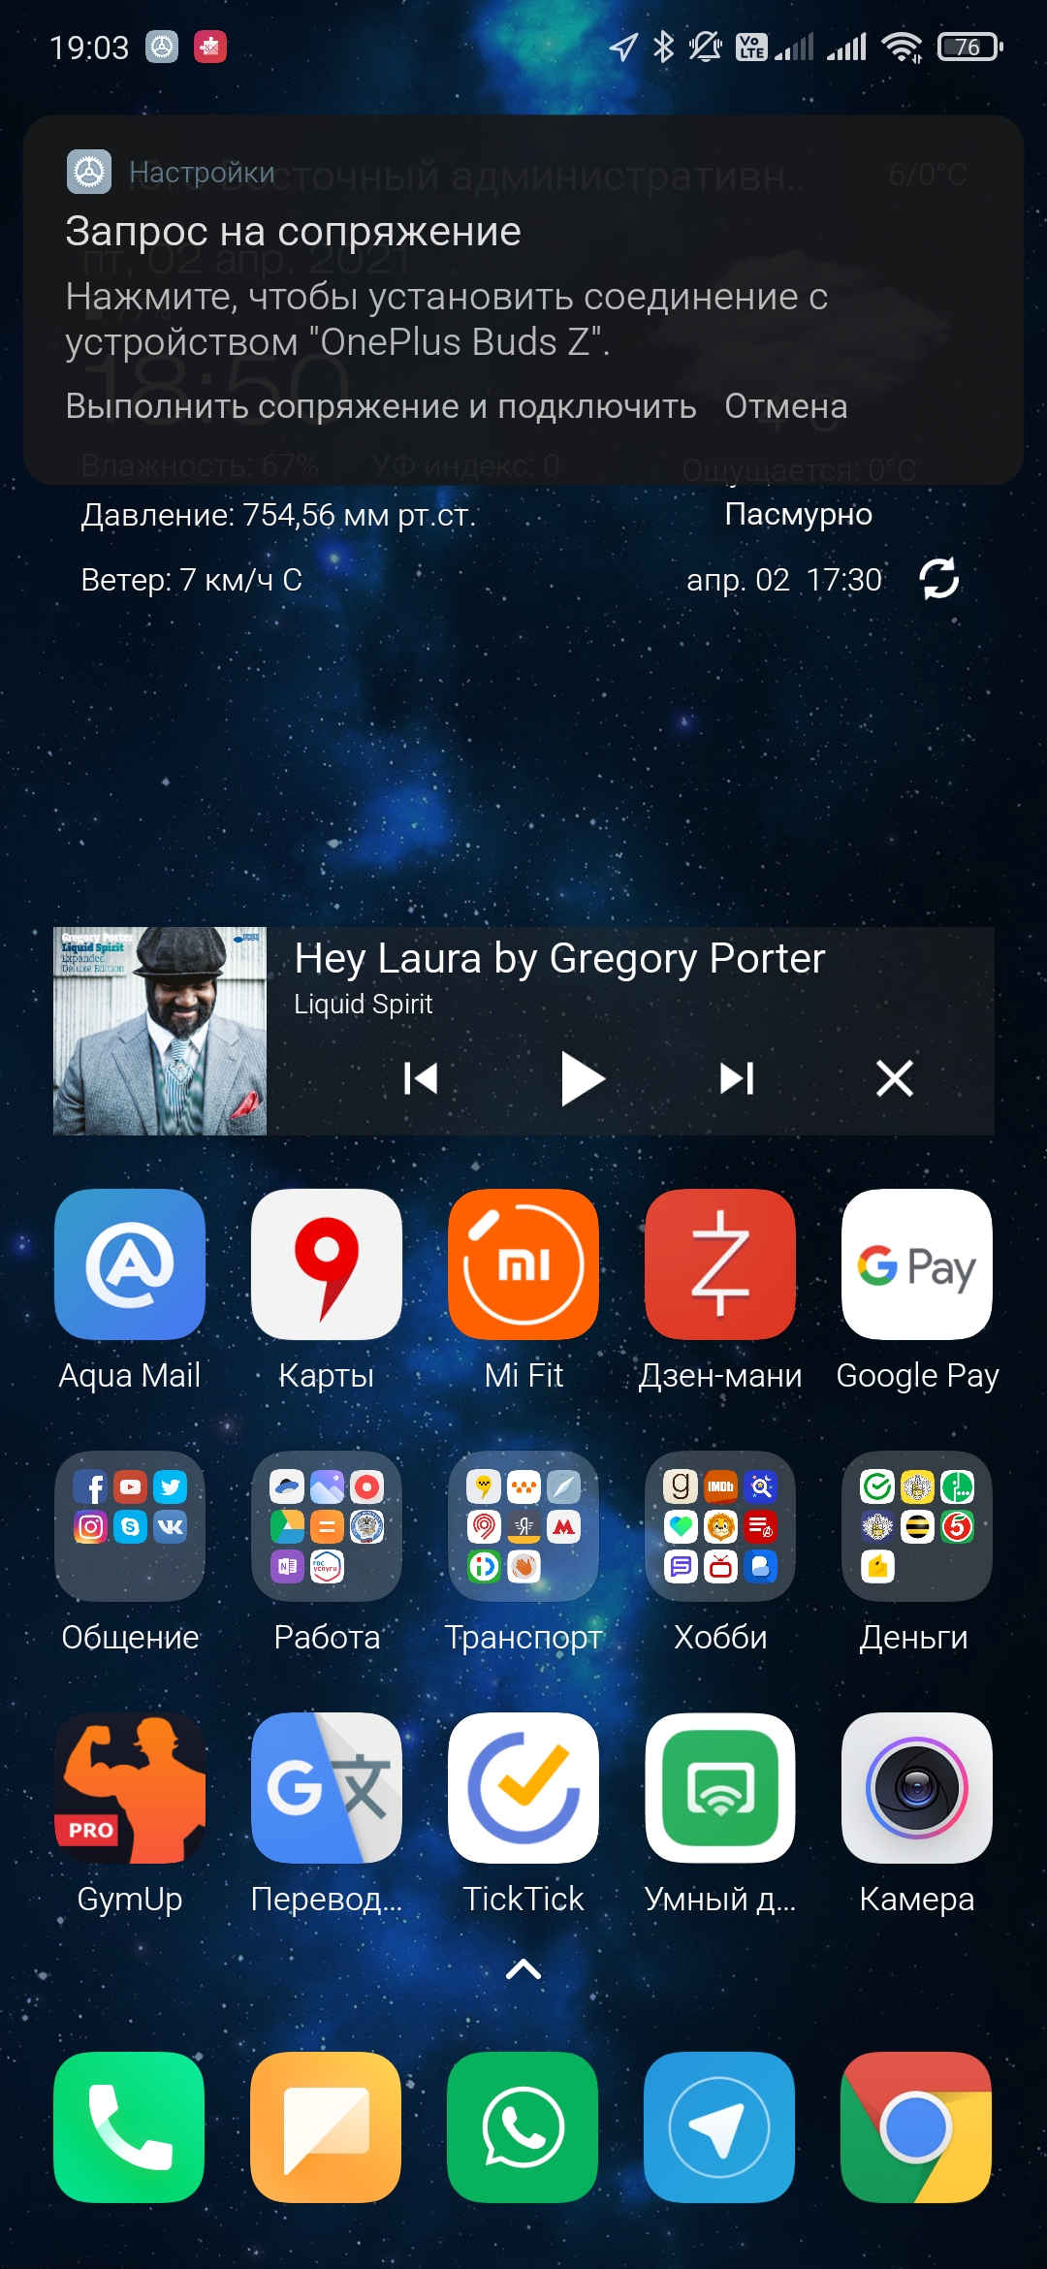Open the Деньги folder
The image size is (1047, 2269).
coord(917,1526)
